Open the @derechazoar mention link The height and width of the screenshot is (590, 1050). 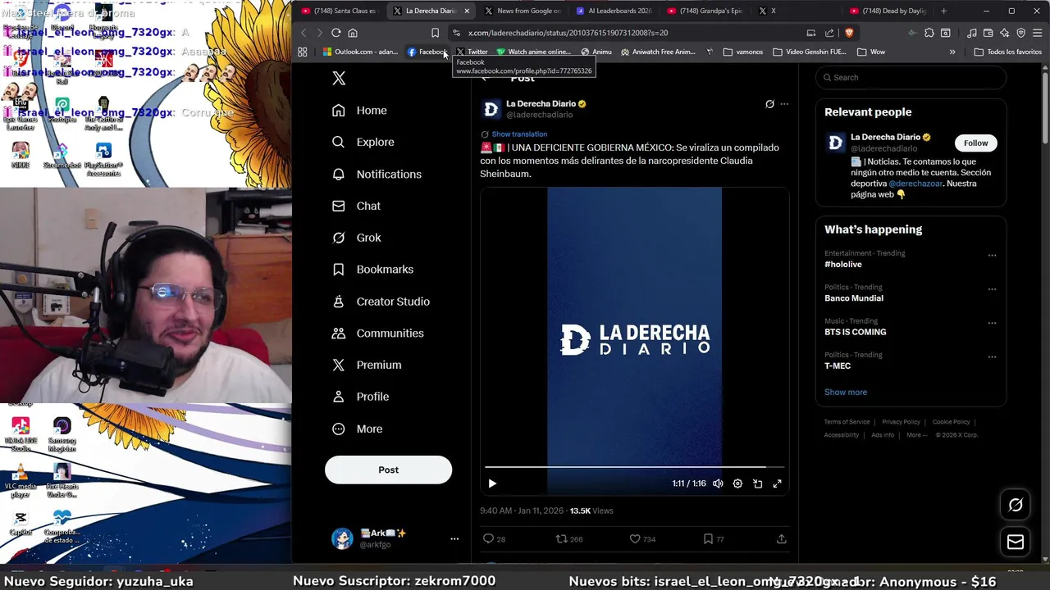(x=915, y=184)
